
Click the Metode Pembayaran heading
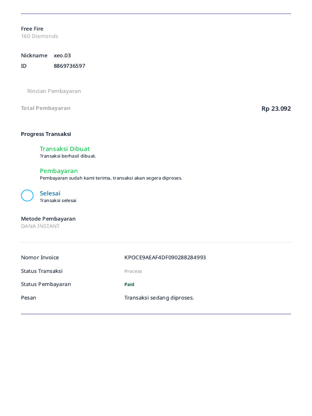click(x=48, y=219)
